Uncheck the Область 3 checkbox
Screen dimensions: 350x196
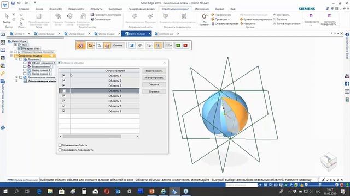(x=64, y=85)
